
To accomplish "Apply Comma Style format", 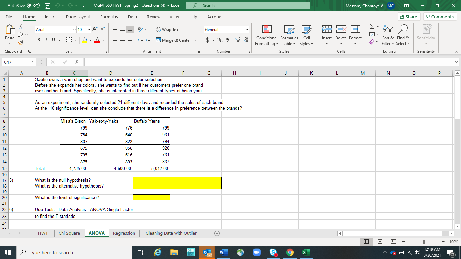I will click(x=227, y=40).
